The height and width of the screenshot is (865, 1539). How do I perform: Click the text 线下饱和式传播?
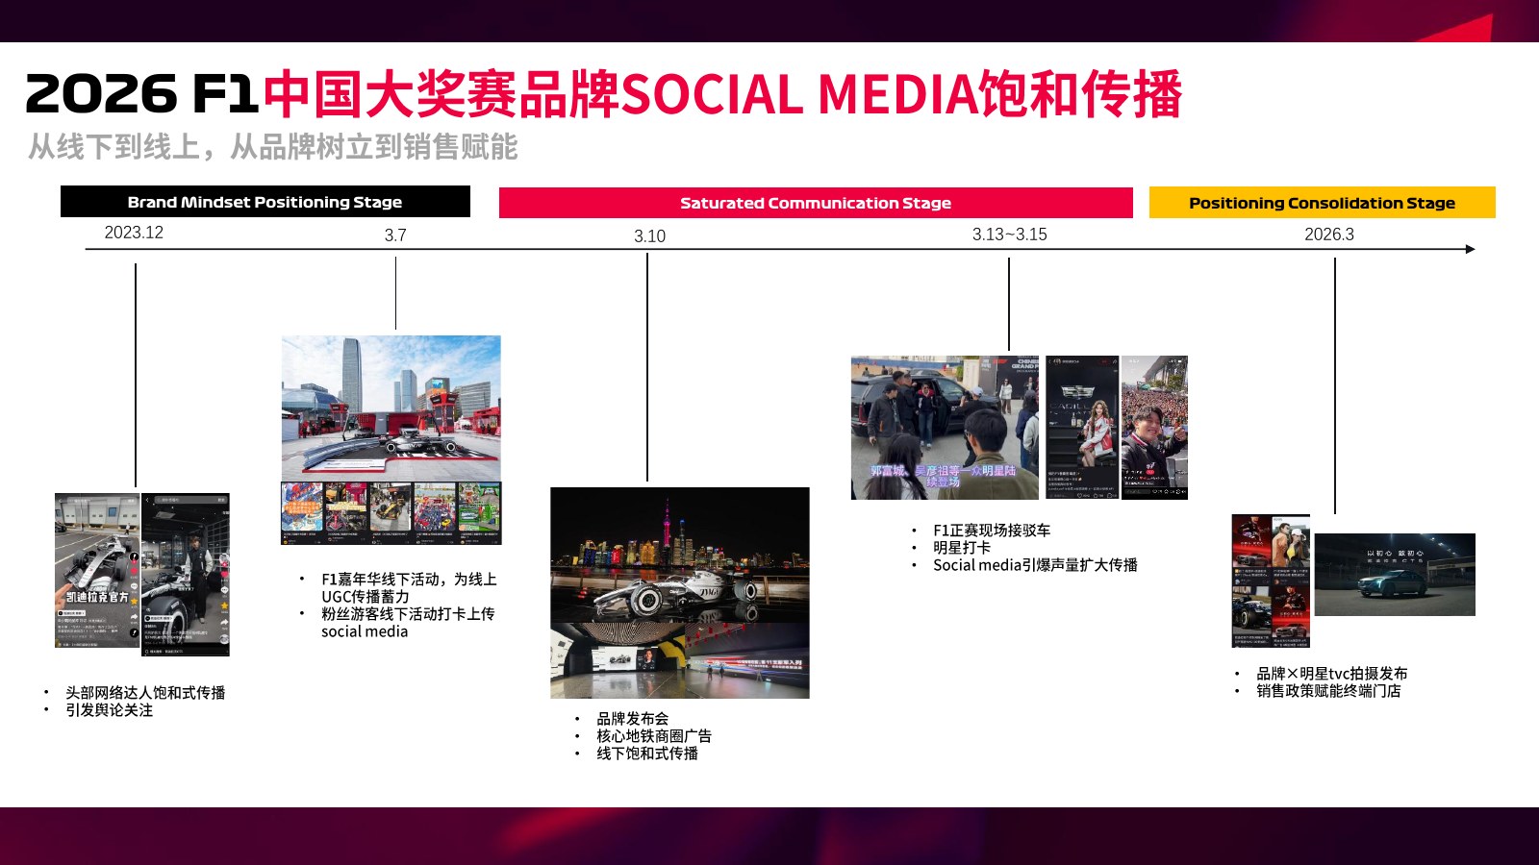pos(647,754)
